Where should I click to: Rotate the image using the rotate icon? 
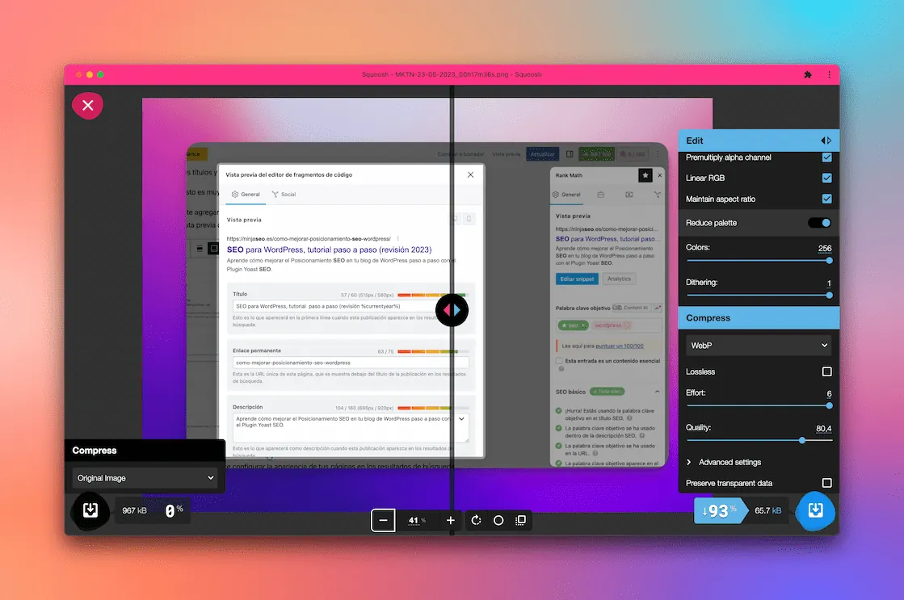477,520
